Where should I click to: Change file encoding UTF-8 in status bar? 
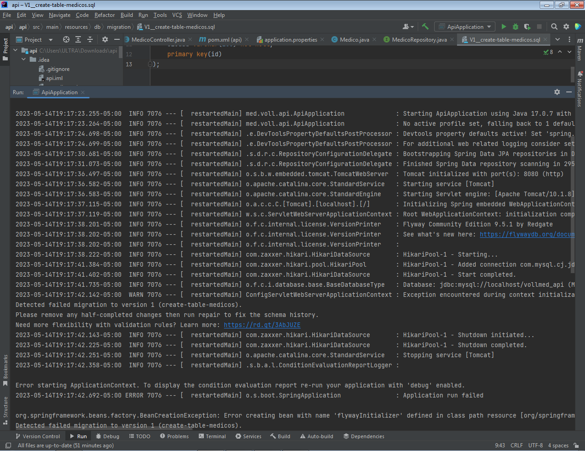click(536, 445)
